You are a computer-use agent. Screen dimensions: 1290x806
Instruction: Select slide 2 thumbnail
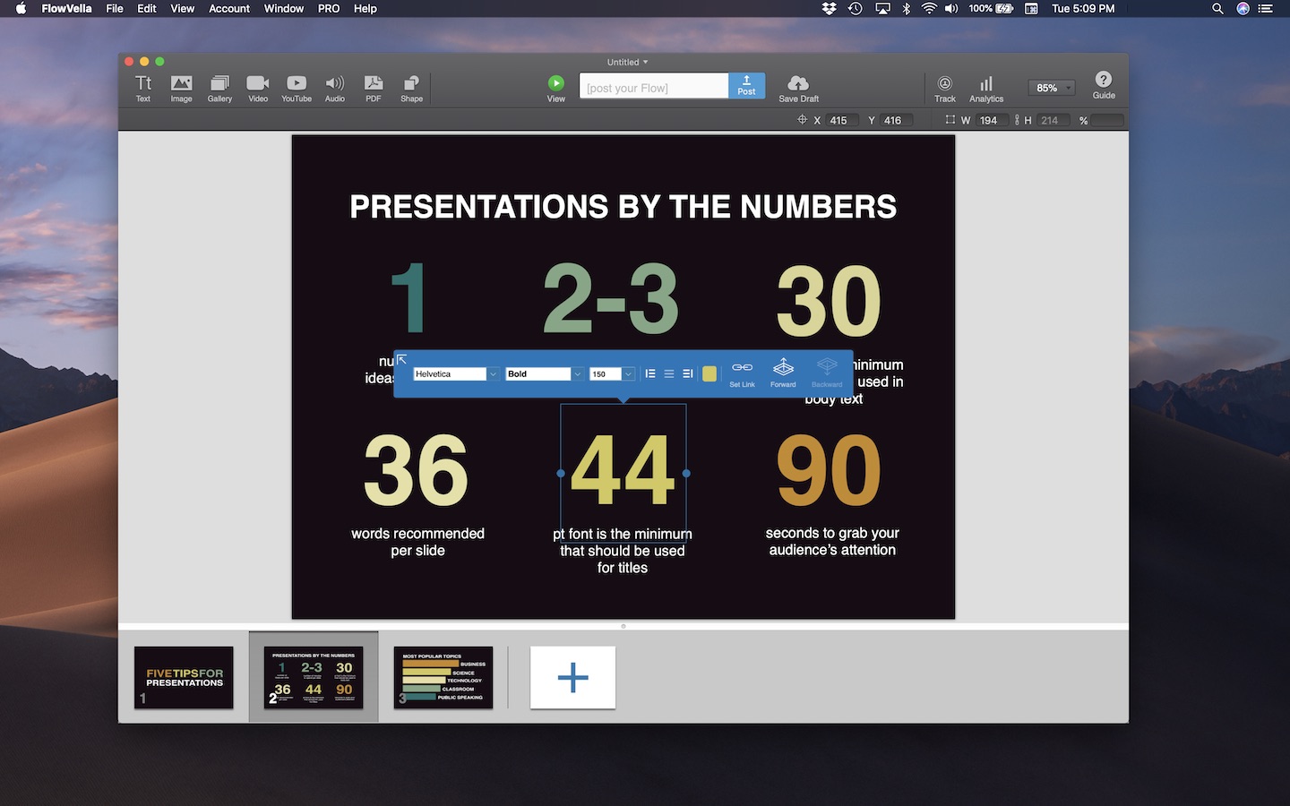pos(314,677)
